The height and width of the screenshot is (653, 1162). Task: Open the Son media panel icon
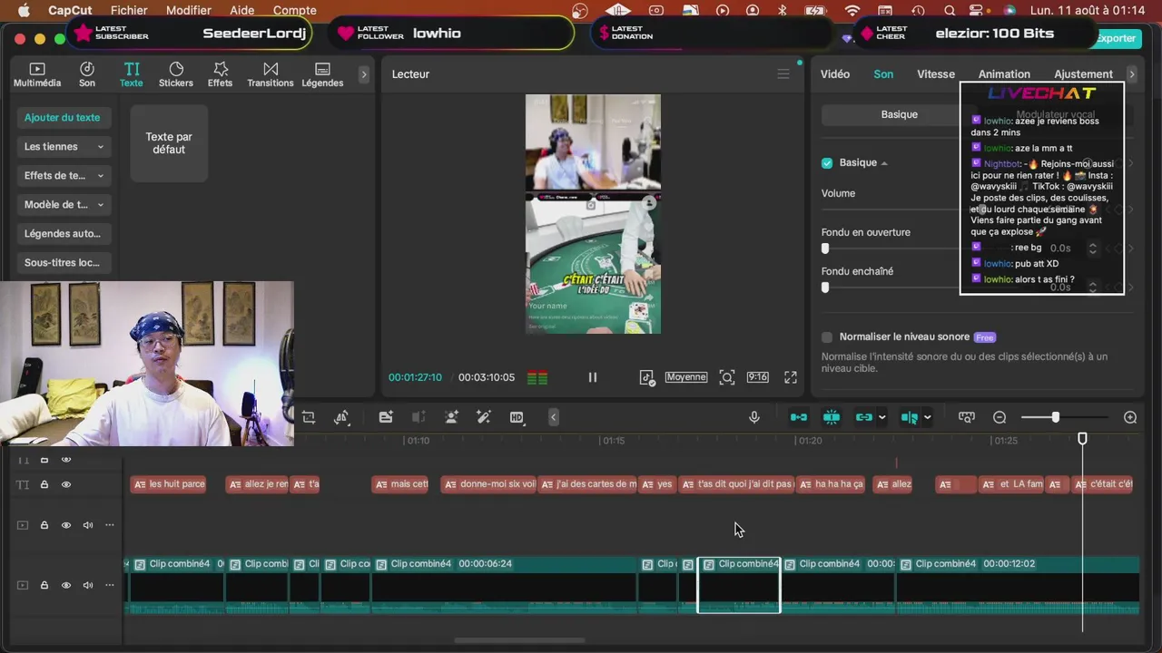pos(87,74)
